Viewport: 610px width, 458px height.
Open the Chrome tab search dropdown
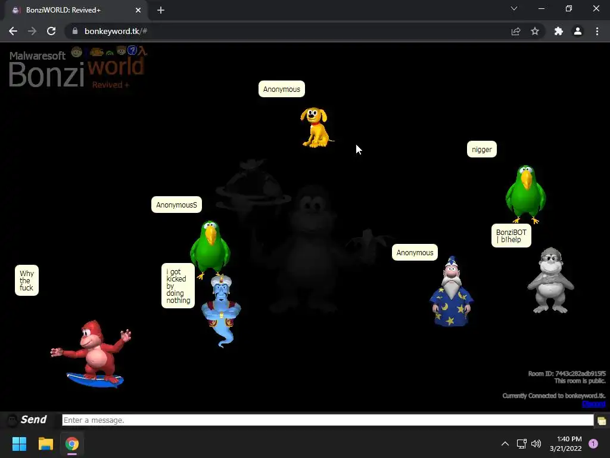tap(514, 8)
